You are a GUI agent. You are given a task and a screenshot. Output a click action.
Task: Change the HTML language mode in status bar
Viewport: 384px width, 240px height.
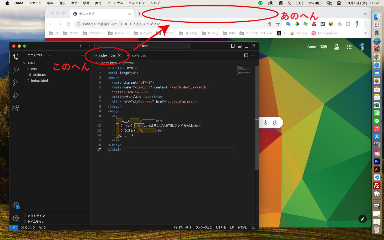point(242,227)
